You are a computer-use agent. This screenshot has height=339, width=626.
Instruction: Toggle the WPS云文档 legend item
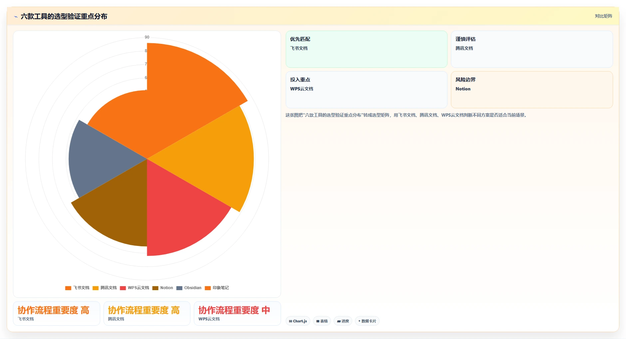[135, 288]
